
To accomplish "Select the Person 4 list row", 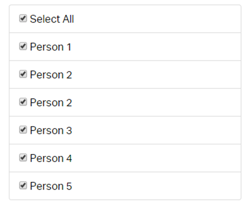I will 125,158.
